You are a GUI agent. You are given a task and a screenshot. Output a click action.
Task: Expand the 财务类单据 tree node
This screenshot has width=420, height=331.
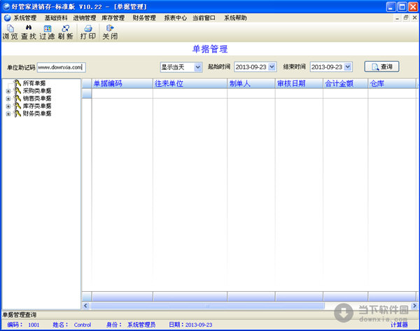tap(8, 113)
